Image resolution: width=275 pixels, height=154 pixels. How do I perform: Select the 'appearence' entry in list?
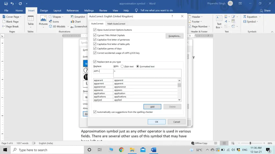pos(135,87)
